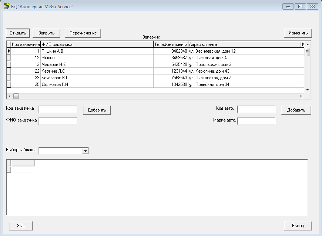
Task: Select the Долматов Г.Н cell
Action: coord(97,84)
